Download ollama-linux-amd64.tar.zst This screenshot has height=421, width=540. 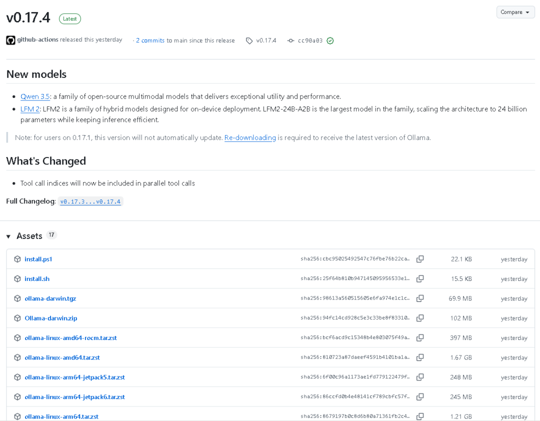pyautogui.click(x=62, y=357)
